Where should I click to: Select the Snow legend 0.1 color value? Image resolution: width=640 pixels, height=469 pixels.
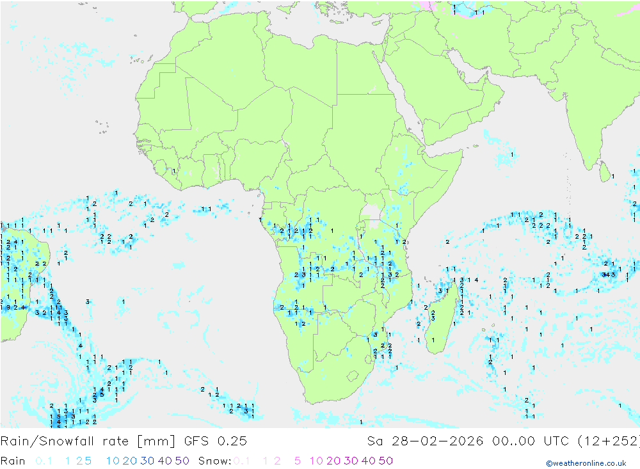242,461
